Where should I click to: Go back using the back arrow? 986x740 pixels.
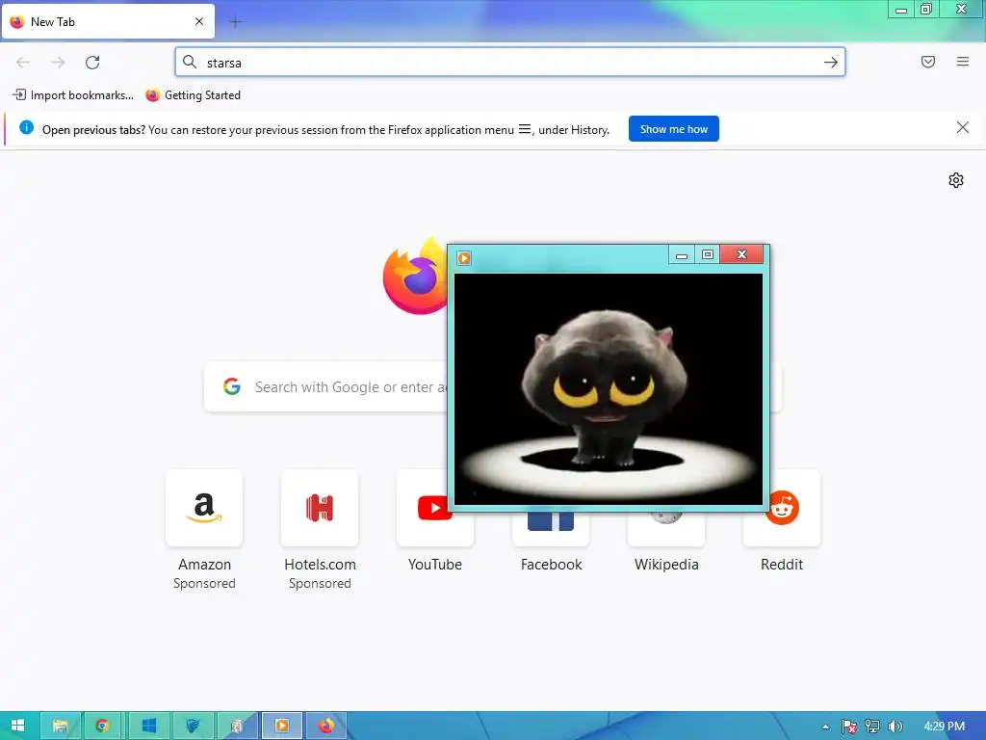click(x=23, y=62)
